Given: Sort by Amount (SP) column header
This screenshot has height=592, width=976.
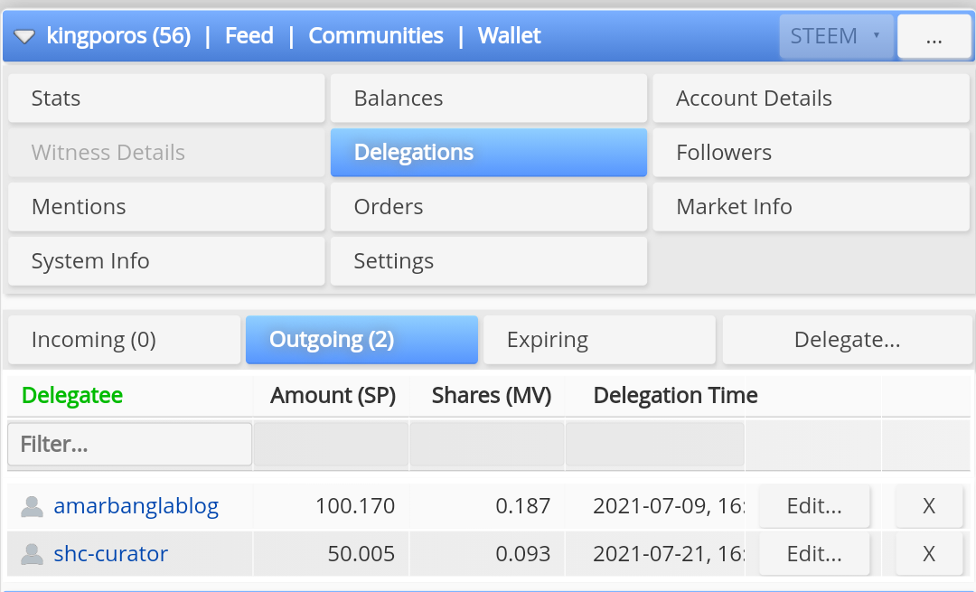Looking at the screenshot, I should pyautogui.click(x=333, y=395).
